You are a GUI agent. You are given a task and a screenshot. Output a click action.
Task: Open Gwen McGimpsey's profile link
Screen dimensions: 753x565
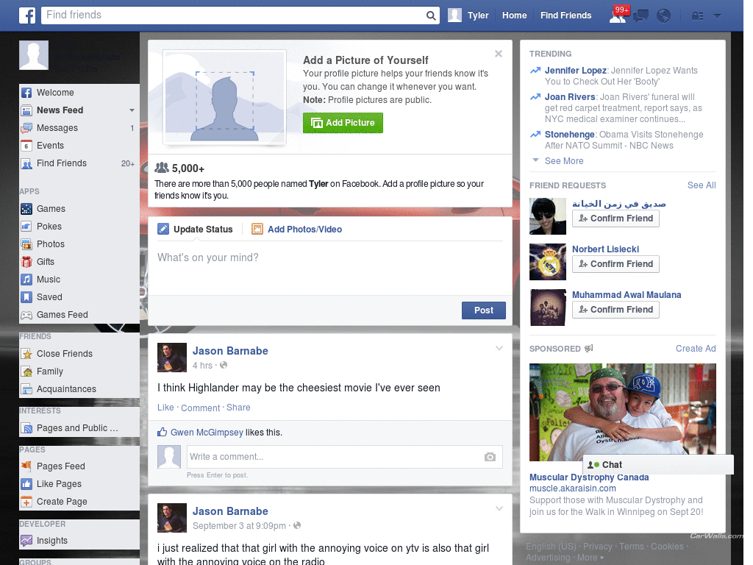click(207, 433)
